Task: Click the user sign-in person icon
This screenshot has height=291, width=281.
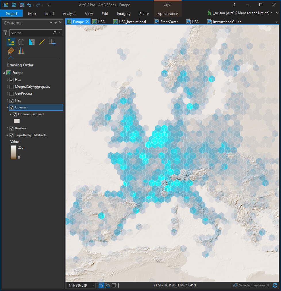Action: point(209,13)
